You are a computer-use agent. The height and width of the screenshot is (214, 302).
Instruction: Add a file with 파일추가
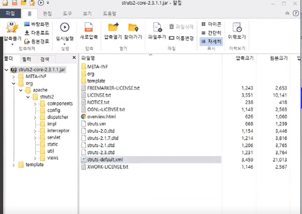click(x=157, y=31)
